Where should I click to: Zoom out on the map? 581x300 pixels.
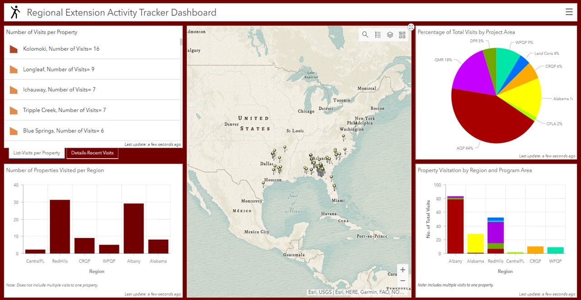point(403,281)
